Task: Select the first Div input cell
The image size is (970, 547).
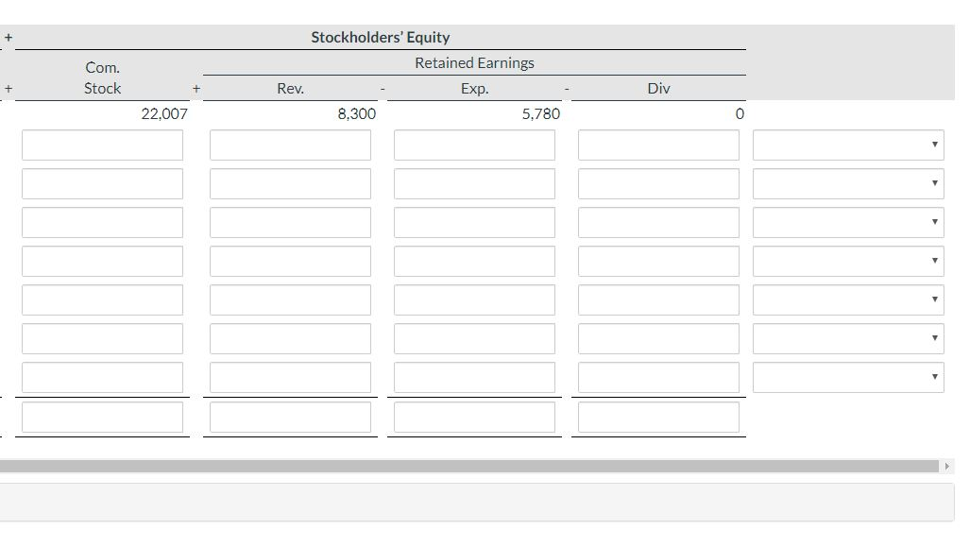Action: click(657, 145)
